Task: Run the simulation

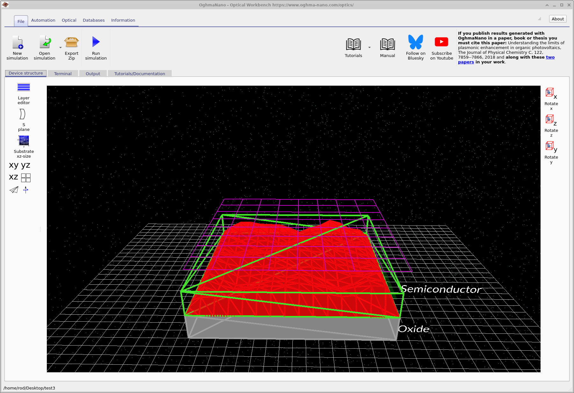Action: [96, 42]
